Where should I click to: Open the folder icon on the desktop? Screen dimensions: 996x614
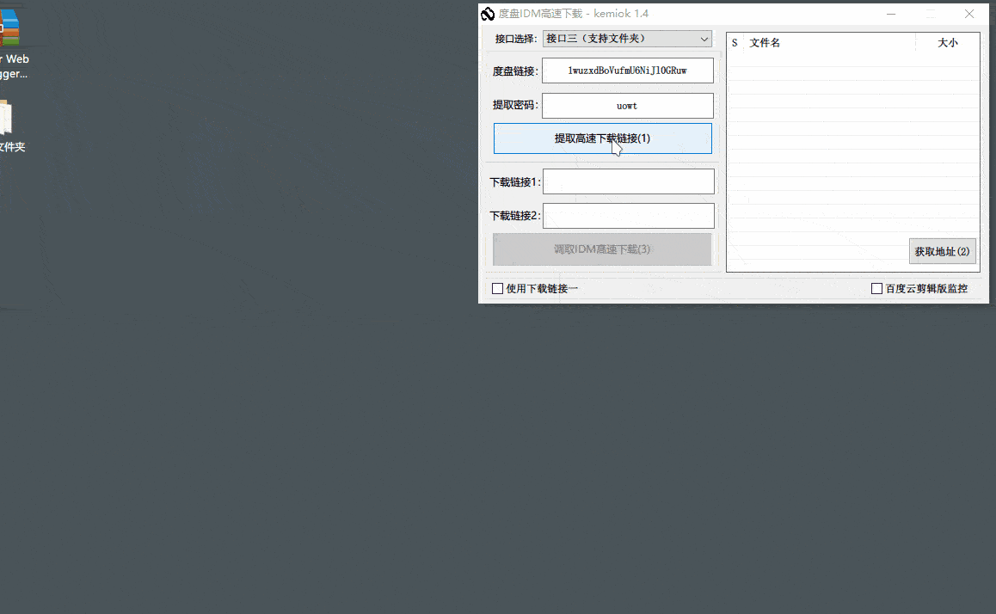tap(6, 118)
